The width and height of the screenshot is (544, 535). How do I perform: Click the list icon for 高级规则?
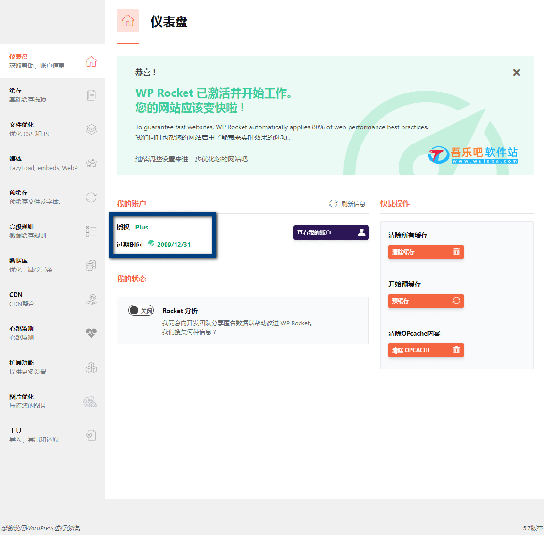point(91,231)
